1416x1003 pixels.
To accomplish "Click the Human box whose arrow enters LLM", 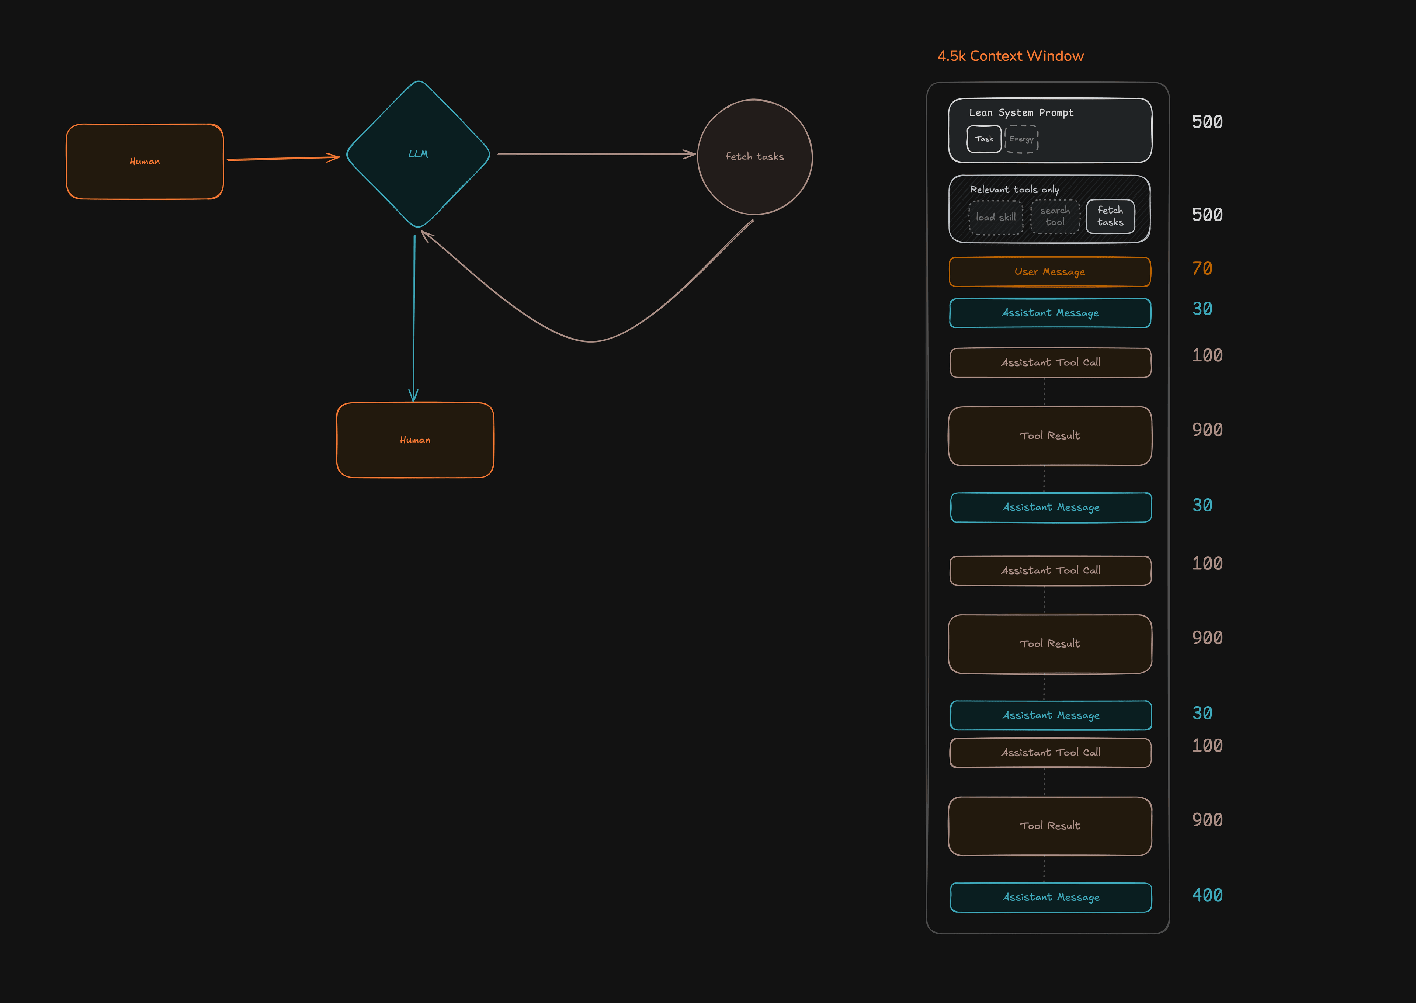I will pyautogui.click(x=145, y=161).
